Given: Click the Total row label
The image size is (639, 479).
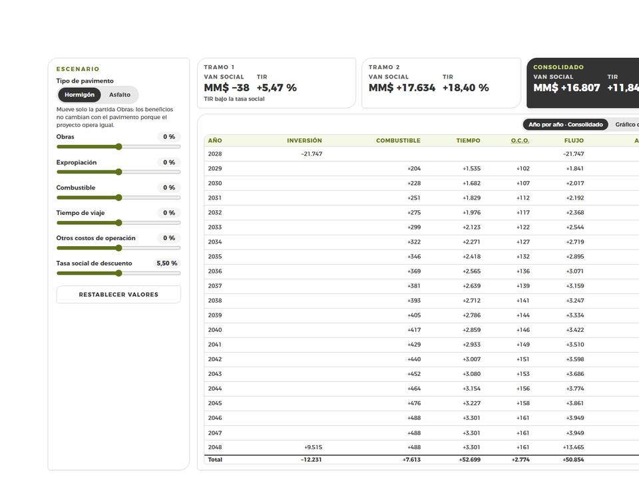Looking at the screenshot, I should click(215, 460).
